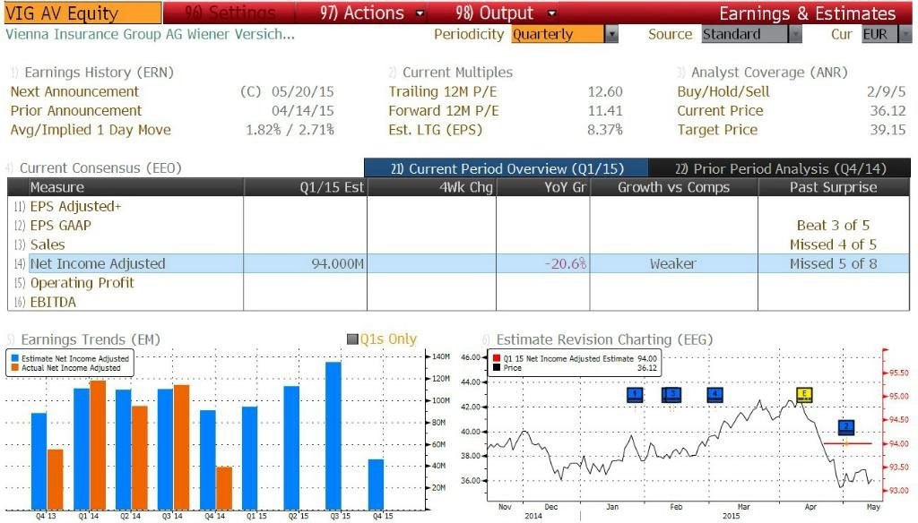Select the Sales measure row
Screen dimensions: 918x523
coord(459,244)
